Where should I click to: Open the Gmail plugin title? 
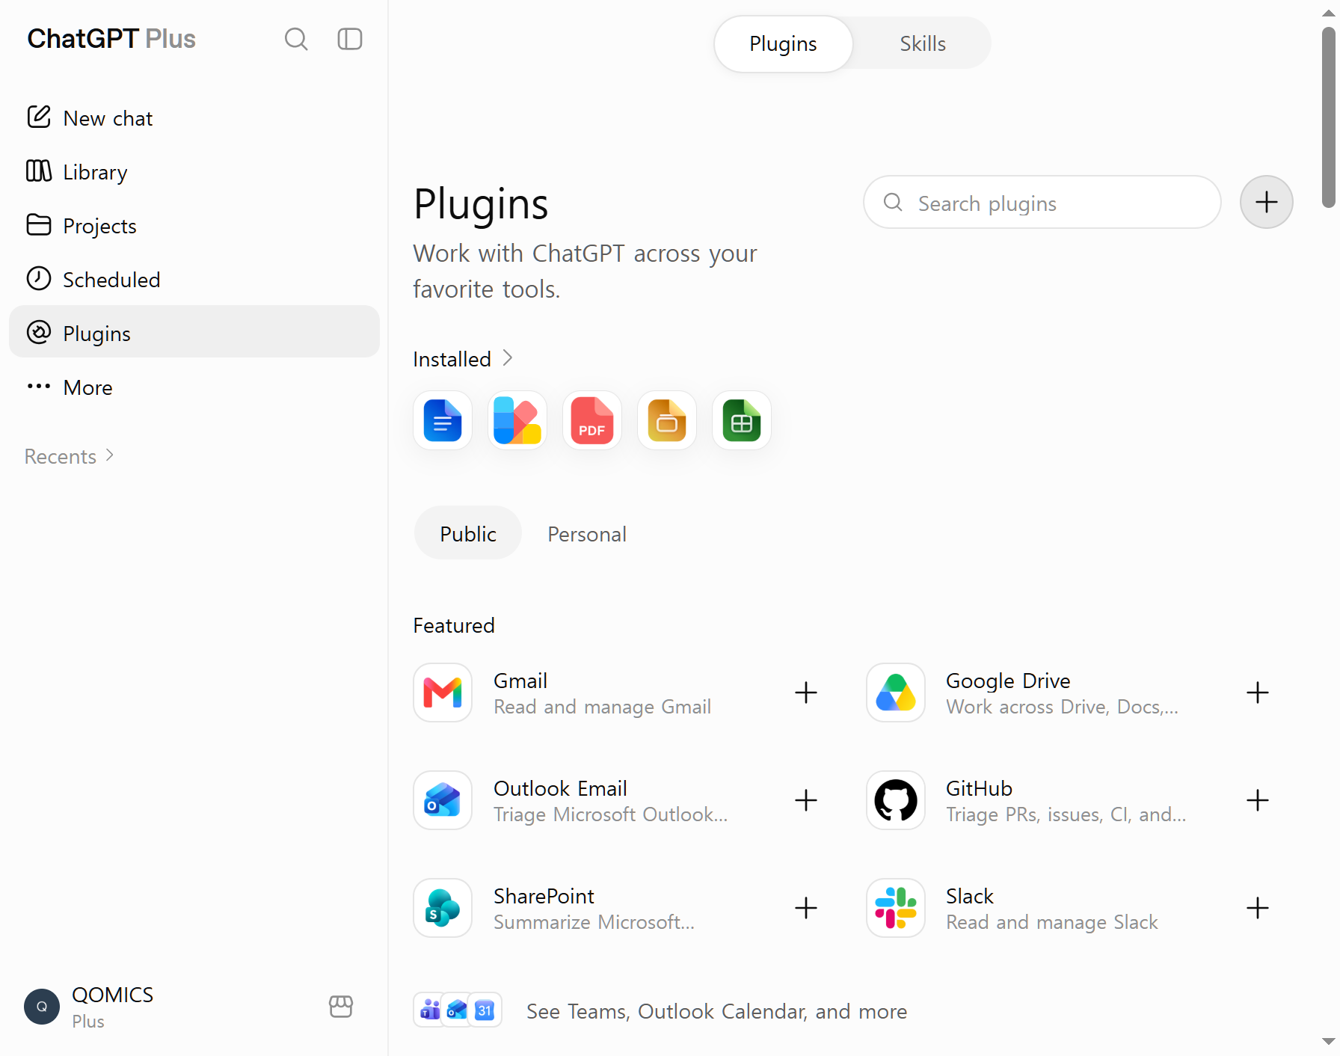pos(520,681)
